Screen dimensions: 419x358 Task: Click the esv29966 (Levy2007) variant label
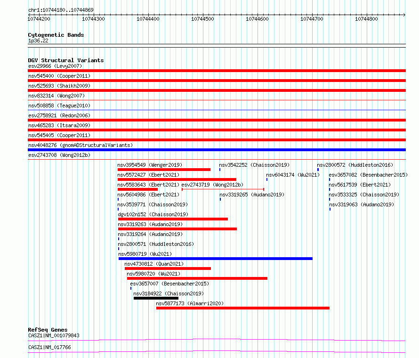(55, 66)
